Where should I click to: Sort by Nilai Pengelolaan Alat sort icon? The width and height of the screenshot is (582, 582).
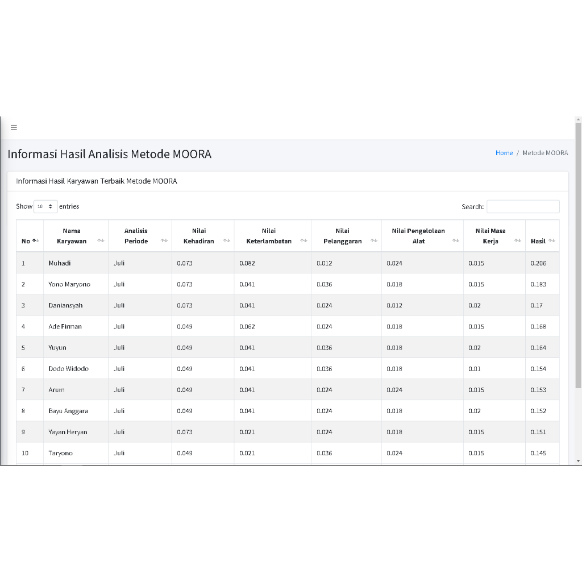[456, 241]
